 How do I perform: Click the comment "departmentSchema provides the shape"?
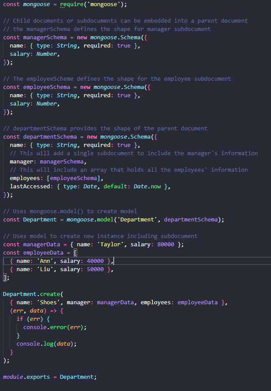[105, 129]
